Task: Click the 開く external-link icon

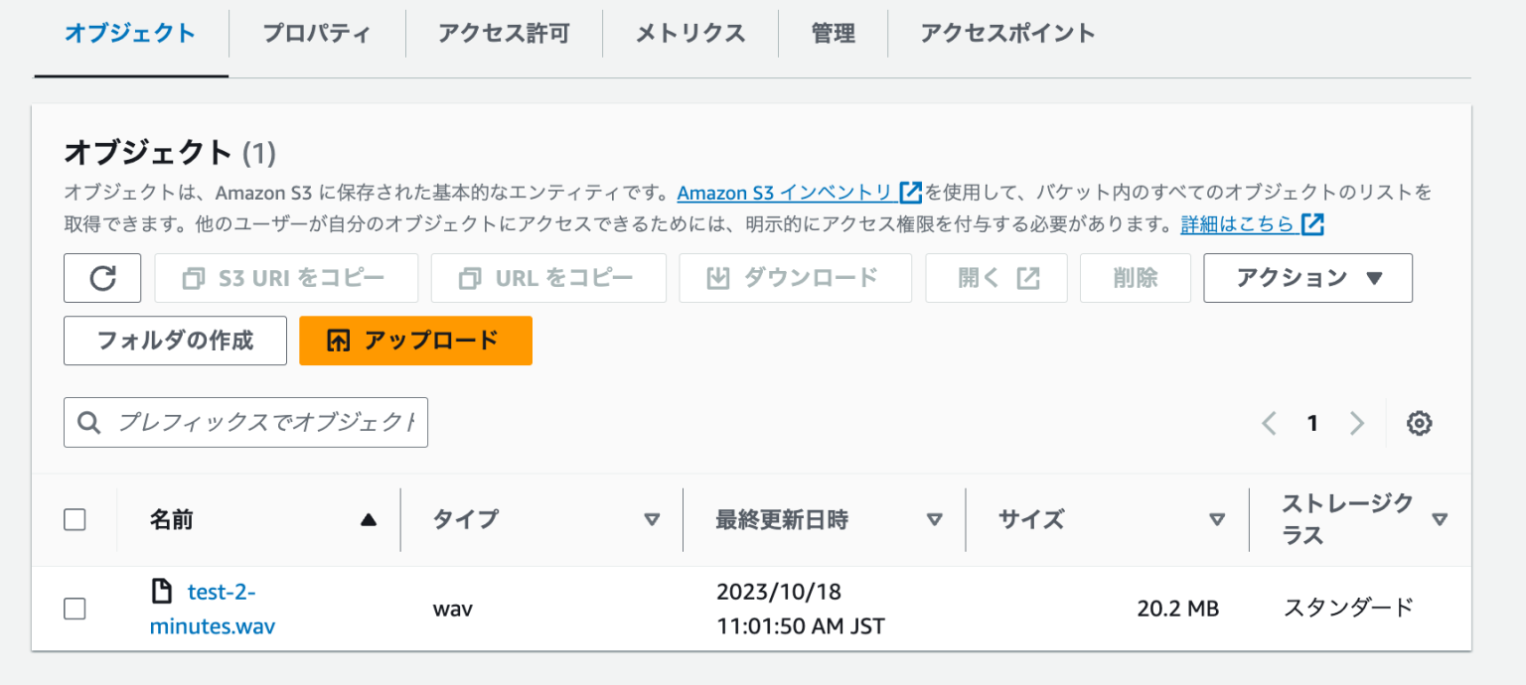Action: click(x=1026, y=278)
